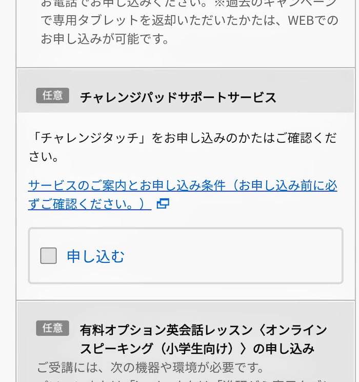The image size is (359, 382).
Task: Click the お申し込み前に必 link portion
Action: coord(288,186)
